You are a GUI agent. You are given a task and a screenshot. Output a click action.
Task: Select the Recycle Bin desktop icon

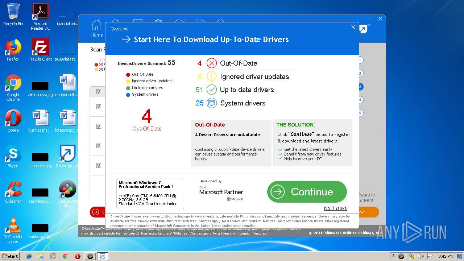[x=13, y=14]
